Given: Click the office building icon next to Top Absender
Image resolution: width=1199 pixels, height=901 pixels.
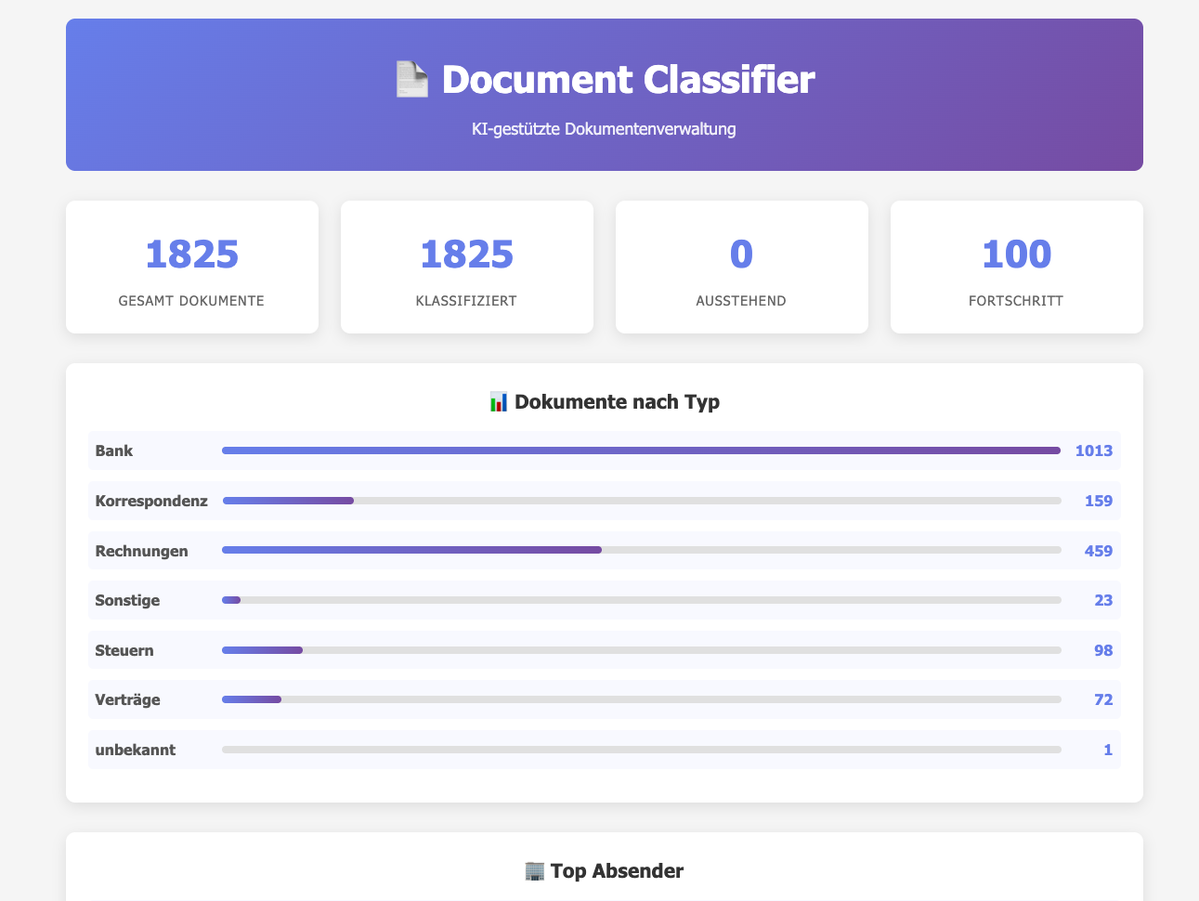Looking at the screenshot, I should click(x=532, y=870).
